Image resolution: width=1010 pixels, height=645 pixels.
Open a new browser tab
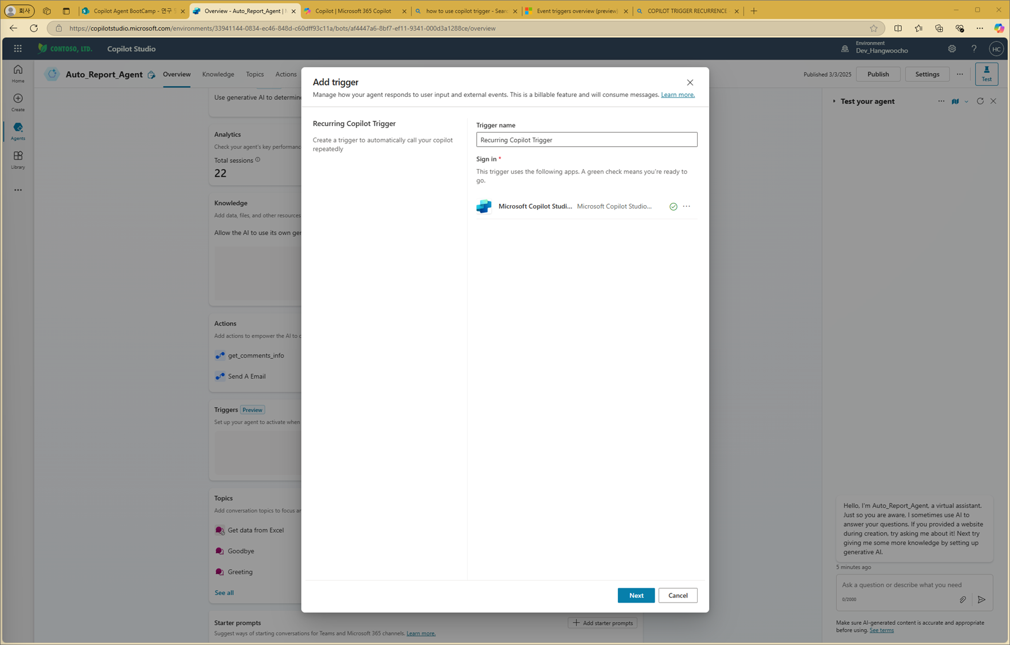[754, 11]
